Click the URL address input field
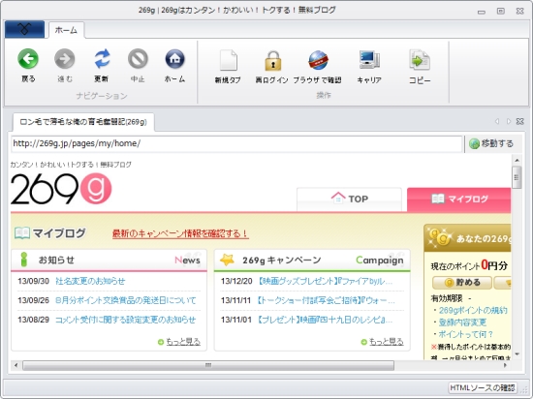The width and height of the screenshot is (533, 399). pos(236,143)
